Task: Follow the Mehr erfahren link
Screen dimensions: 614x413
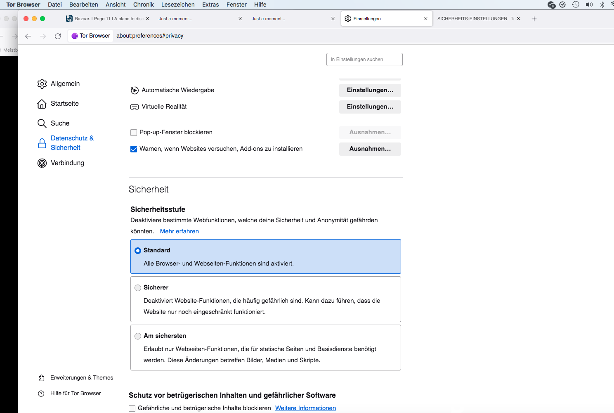Action: (179, 232)
